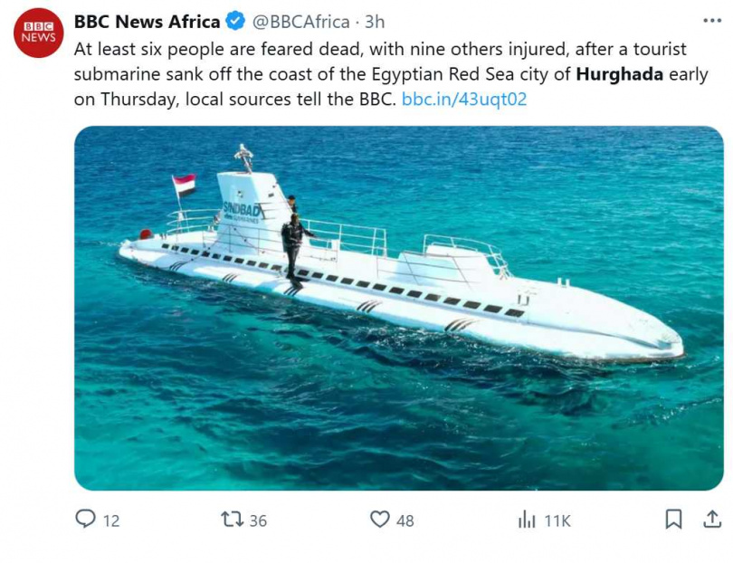Image resolution: width=733 pixels, height=563 pixels.
Task: Click the BBC News Africa display name
Action: pyautogui.click(x=147, y=22)
